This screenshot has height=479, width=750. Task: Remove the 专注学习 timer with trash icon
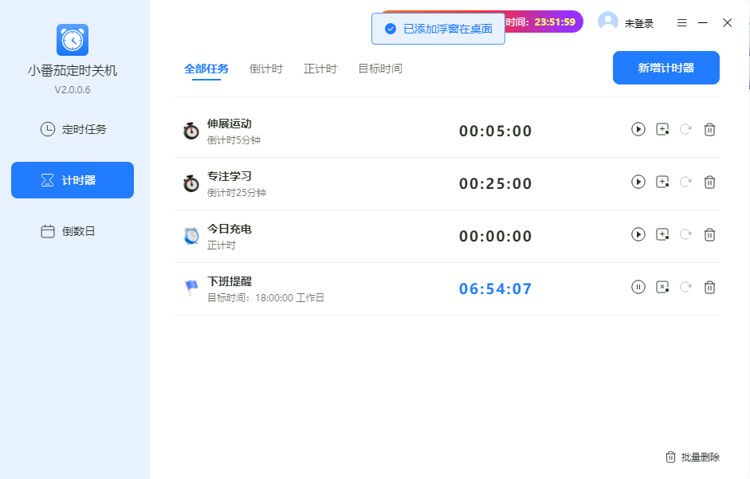tap(709, 182)
